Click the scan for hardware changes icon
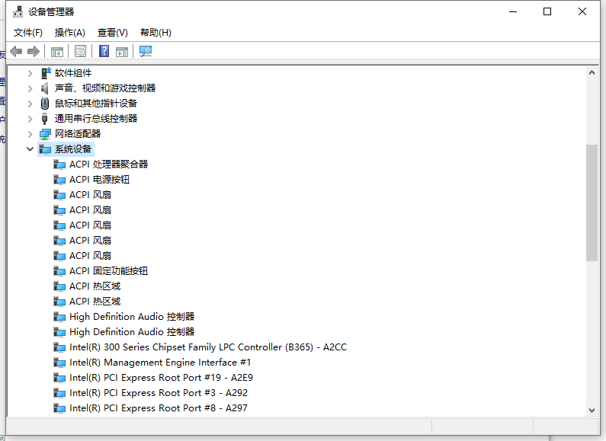The height and width of the screenshot is (441, 606). (x=146, y=51)
